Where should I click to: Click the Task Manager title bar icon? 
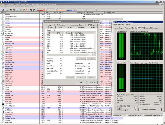point(114,22)
